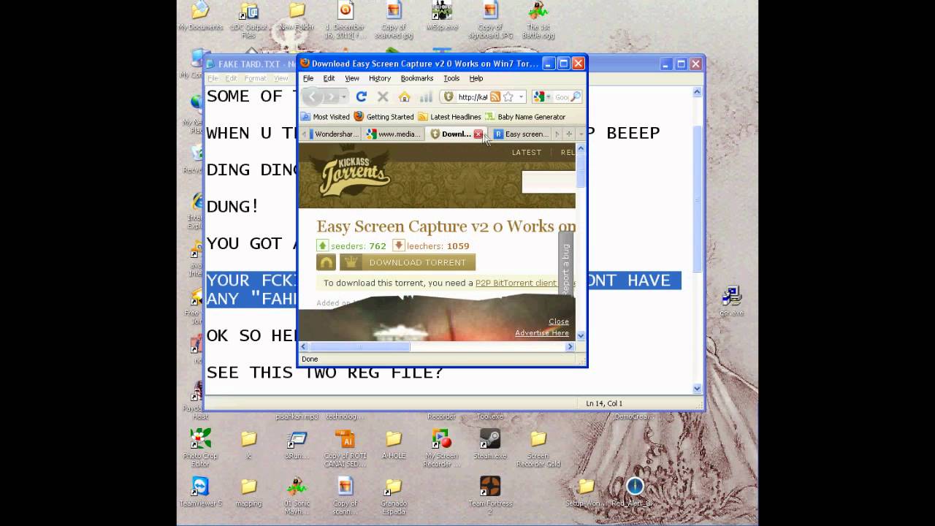Open the Most Visited bookmark
This screenshot has width=935, height=526.
tap(325, 117)
